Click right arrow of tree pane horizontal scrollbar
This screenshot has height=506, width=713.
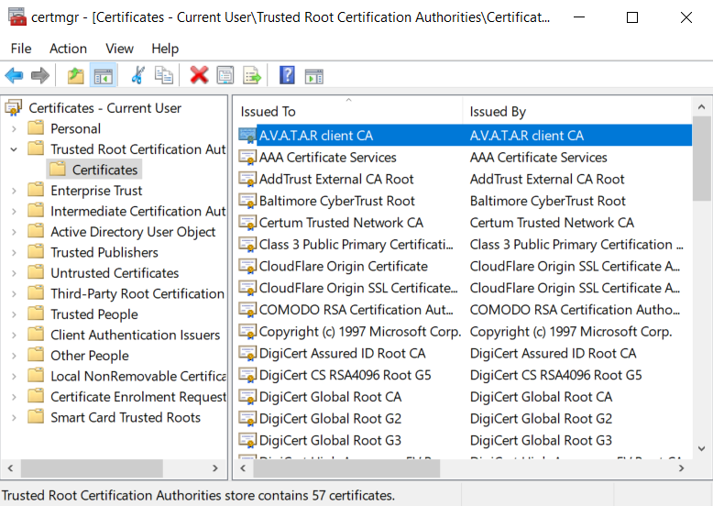215,467
